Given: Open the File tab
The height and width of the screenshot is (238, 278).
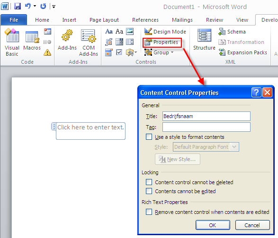Looking at the screenshot, I should [14, 20].
